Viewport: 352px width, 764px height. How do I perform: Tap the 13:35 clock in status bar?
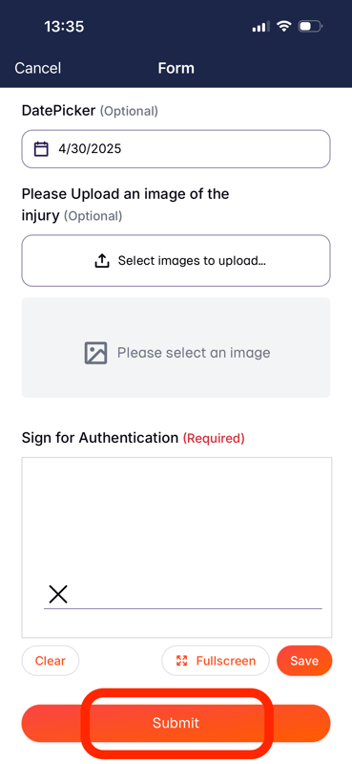[64, 27]
